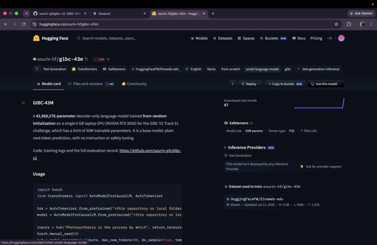The height and width of the screenshot is (245, 377).
Task: Reload the page
Action: [23, 24]
